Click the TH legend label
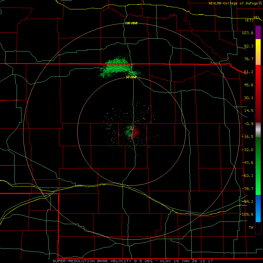 click(251, 228)
